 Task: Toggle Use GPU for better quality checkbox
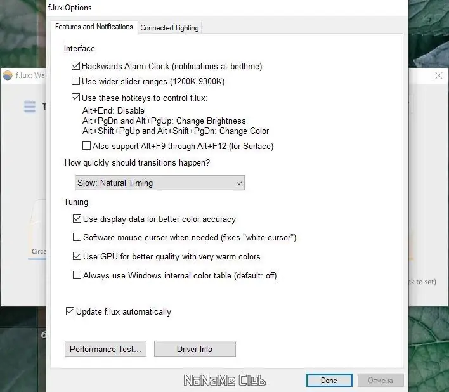[77, 256]
